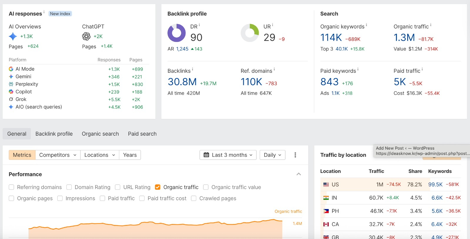Viewport: 470px width, 239px height.
Task: Enable the Paid traffic cost checkbox
Action: point(142,198)
